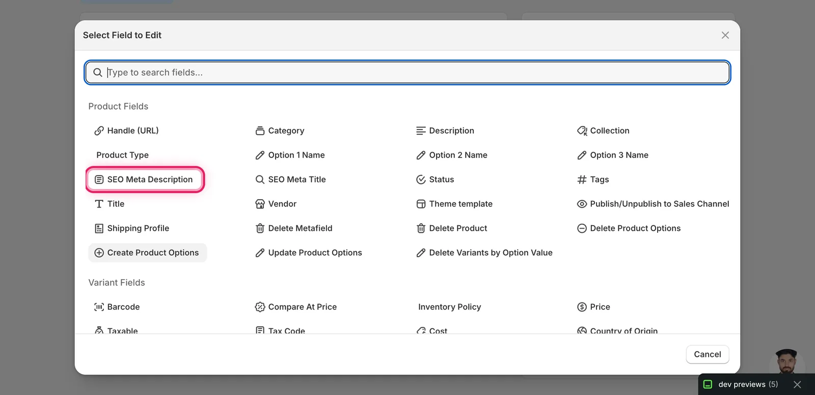Click the pencil icon for Option 3 Name
The image size is (815, 395).
click(x=582, y=155)
